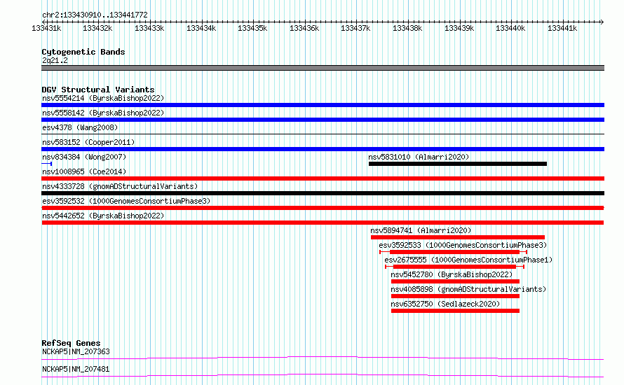
Task: Click the nsv583152 (Cooper2011) label
Action: click(x=88, y=142)
